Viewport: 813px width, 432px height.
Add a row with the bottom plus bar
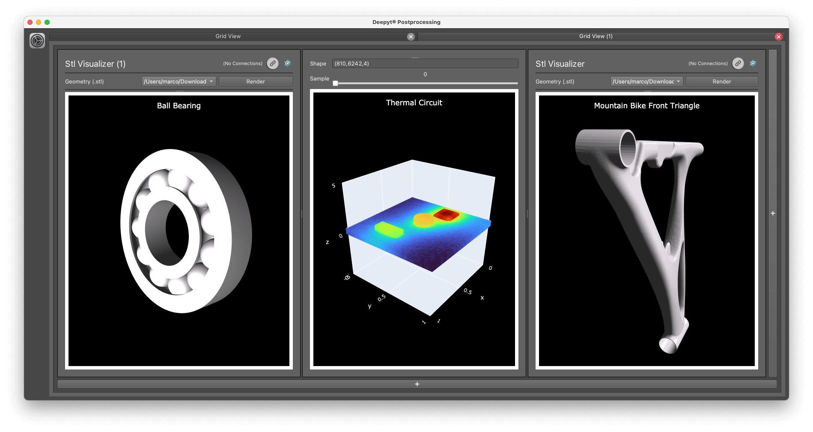click(417, 384)
